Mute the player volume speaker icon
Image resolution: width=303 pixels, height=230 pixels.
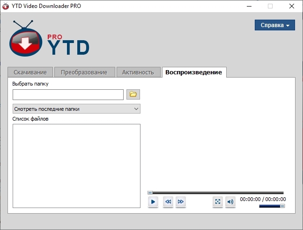tap(230, 202)
